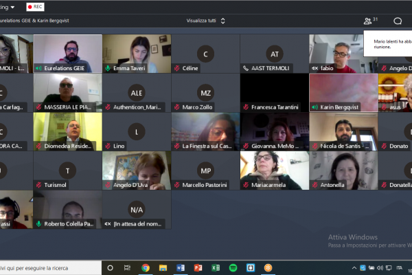Select the T avatar of Turismol
The image size is (412, 275).
[x=67, y=170]
